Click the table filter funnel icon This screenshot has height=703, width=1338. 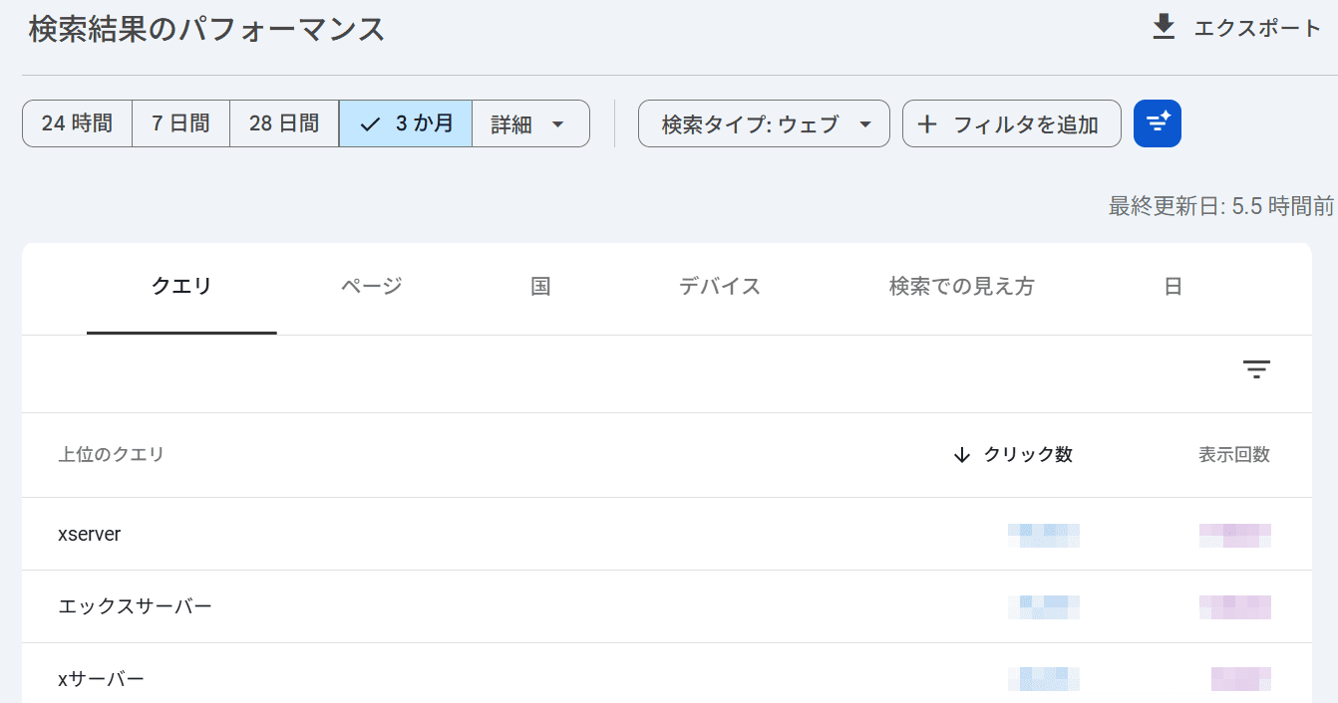click(1256, 369)
